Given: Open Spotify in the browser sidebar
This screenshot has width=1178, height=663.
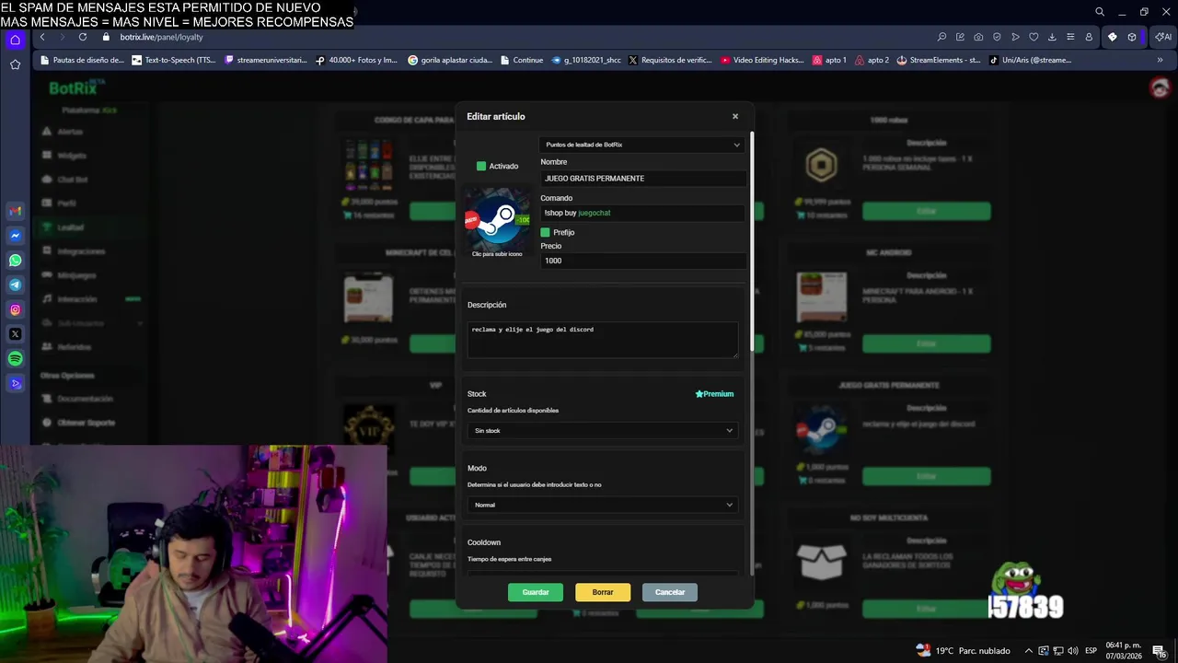Looking at the screenshot, I should [15, 358].
